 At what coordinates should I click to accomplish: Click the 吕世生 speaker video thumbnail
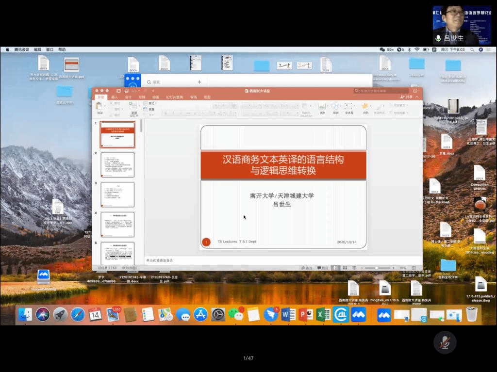[462, 25]
